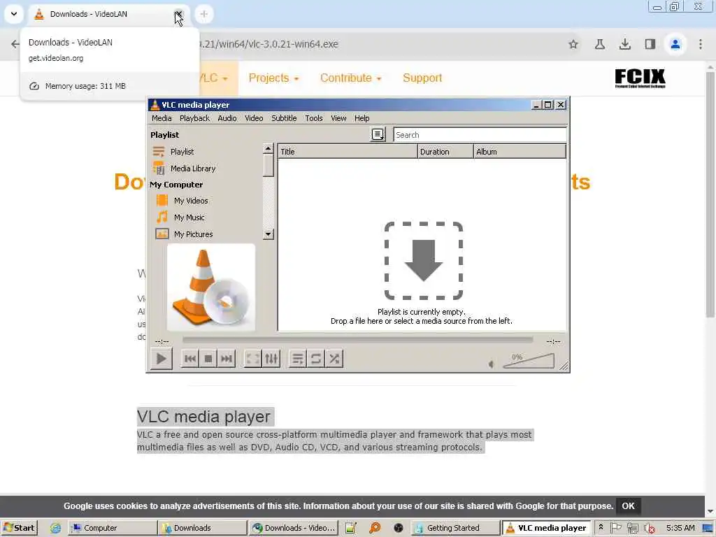The width and height of the screenshot is (716, 537).
Task: Switch to the Computer taskbar window
Action: (112, 528)
